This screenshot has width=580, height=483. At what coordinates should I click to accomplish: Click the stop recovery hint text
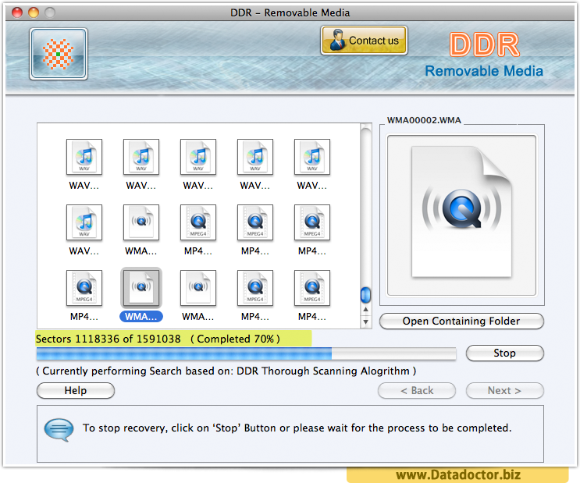(x=297, y=428)
